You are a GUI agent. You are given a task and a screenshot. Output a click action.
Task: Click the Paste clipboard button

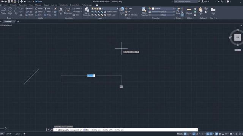pyautogui.click(x=200, y=11)
